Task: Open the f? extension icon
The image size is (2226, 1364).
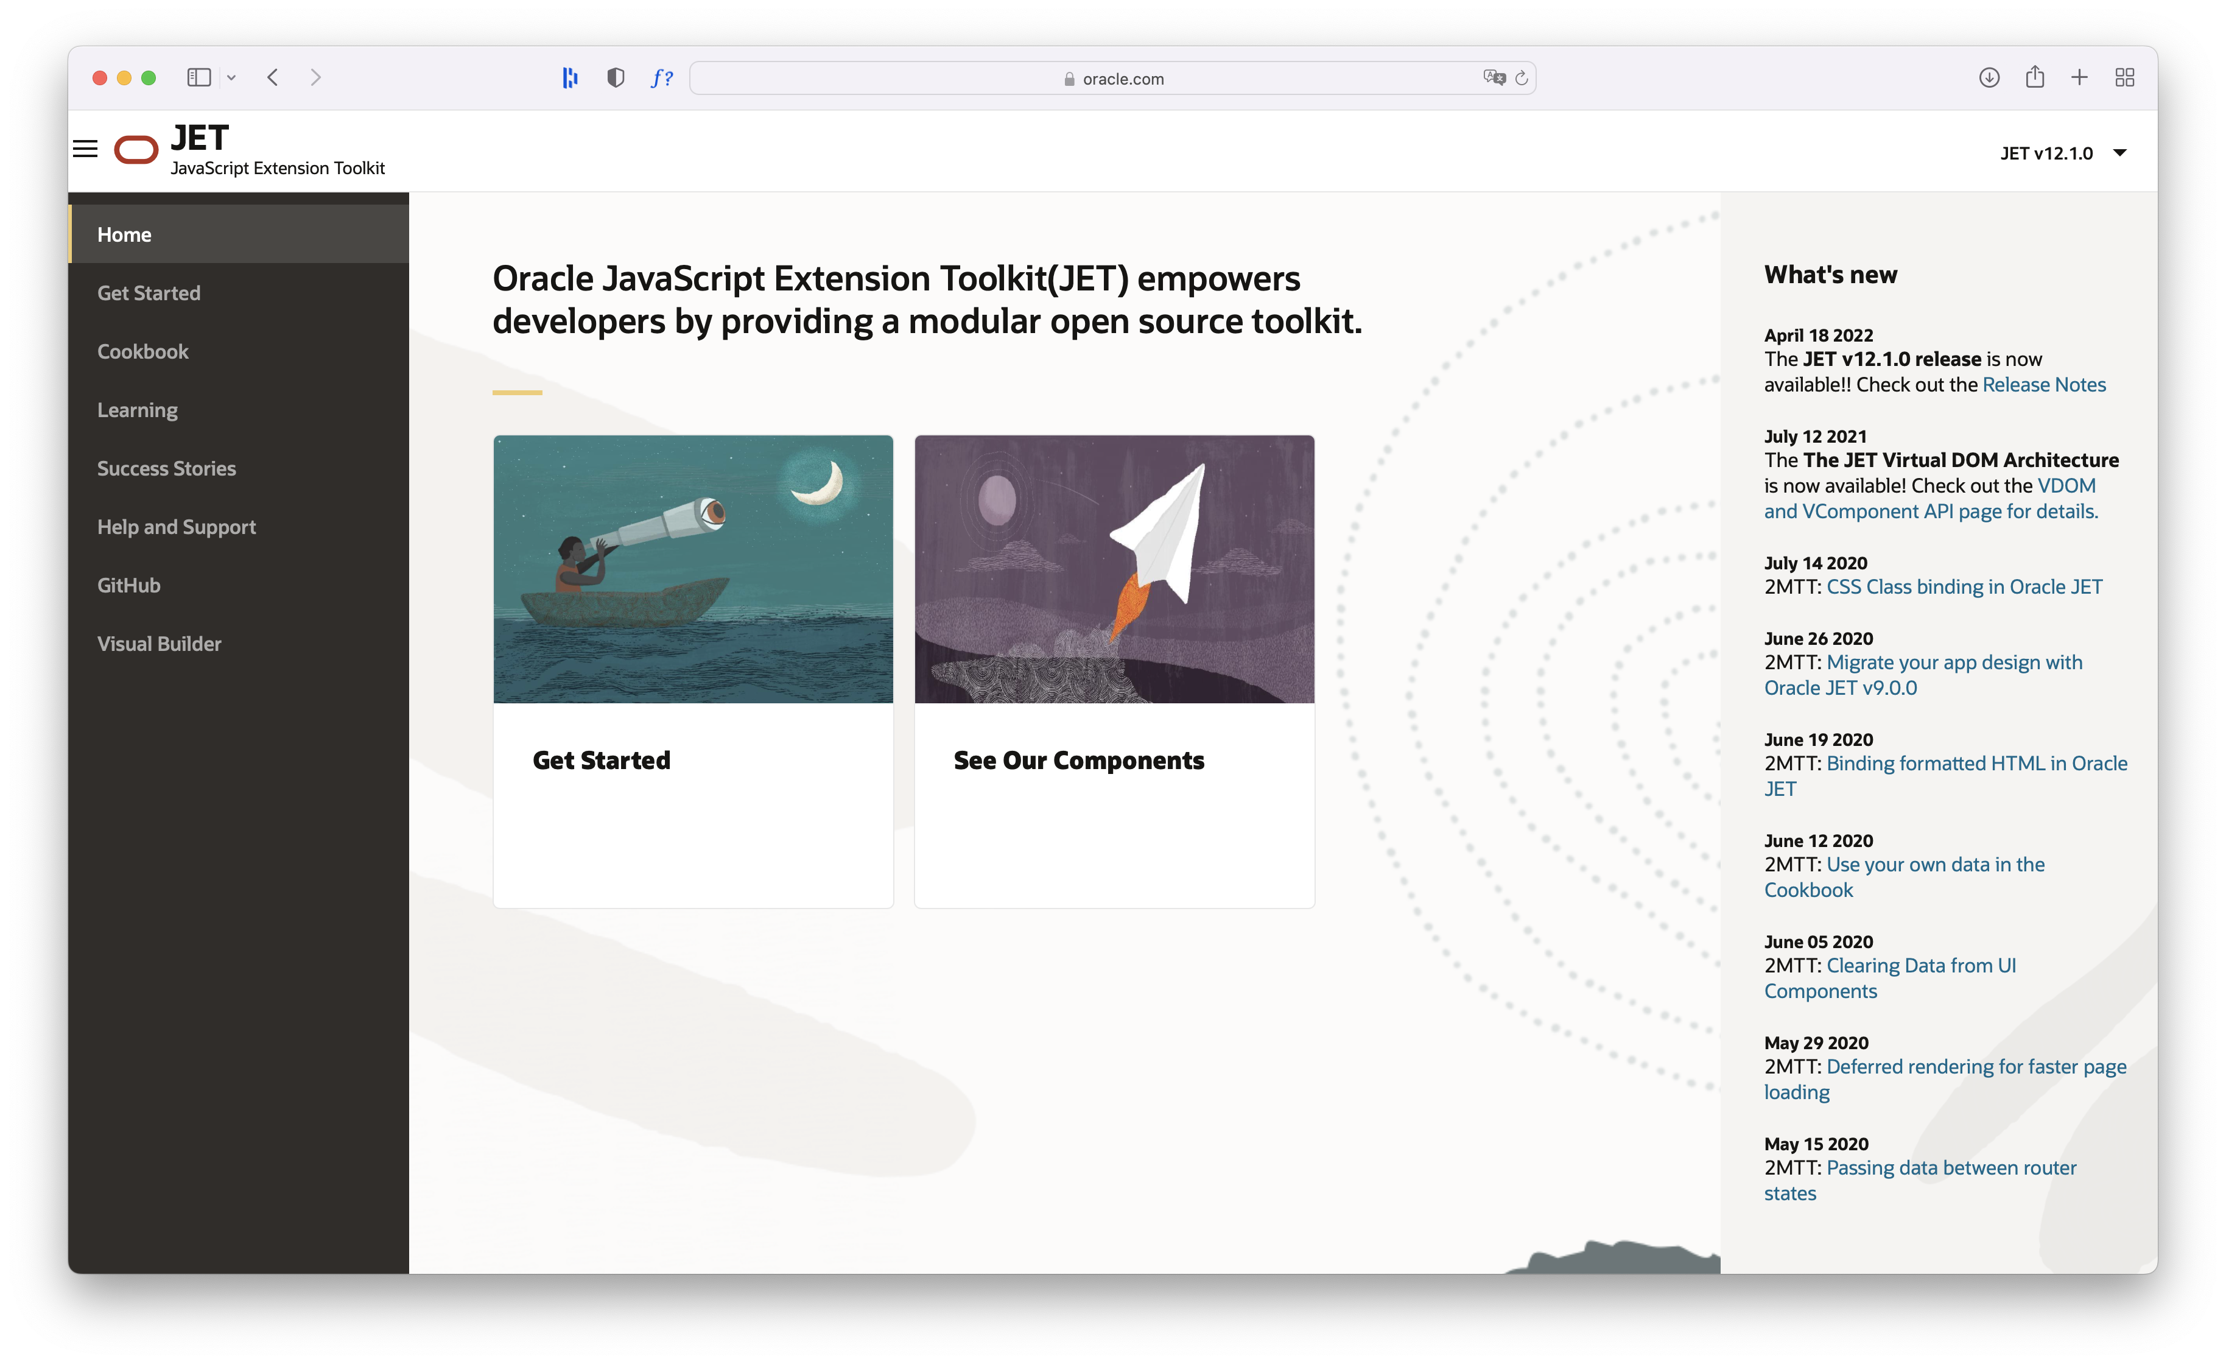Action: (x=661, y=78)
